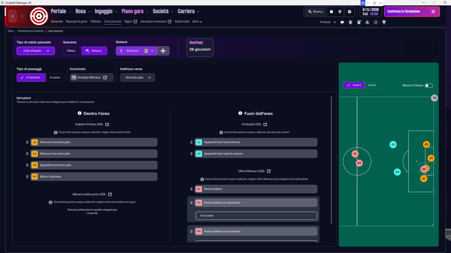Expand the Secondo palo target dropdown
The width and height of the screenshot is (451, 253).
137,77
